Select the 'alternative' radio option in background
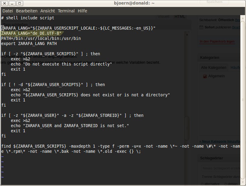Screen dimensions: 246x186 pyautogui.click(x=202, y=184)
